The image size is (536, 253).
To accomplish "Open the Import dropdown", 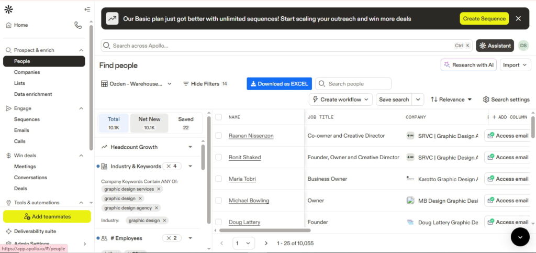I will (x=516, y=65).
